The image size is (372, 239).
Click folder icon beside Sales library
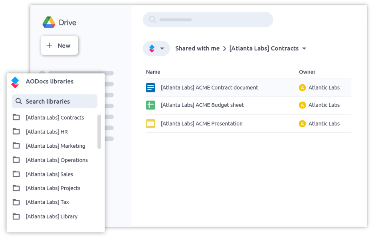(x=16, y=174)
